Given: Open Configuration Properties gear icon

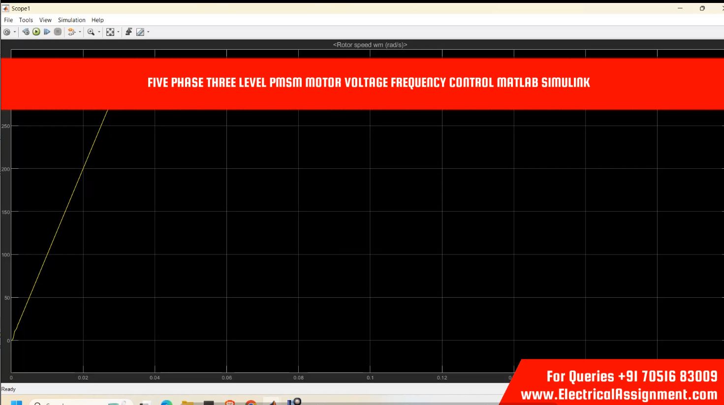Looking at the screenshot, I should click(7, 32).
